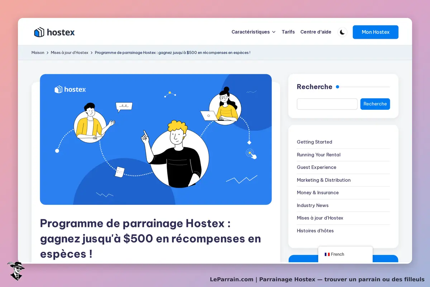Open the French language selector

tap(345, 254)
